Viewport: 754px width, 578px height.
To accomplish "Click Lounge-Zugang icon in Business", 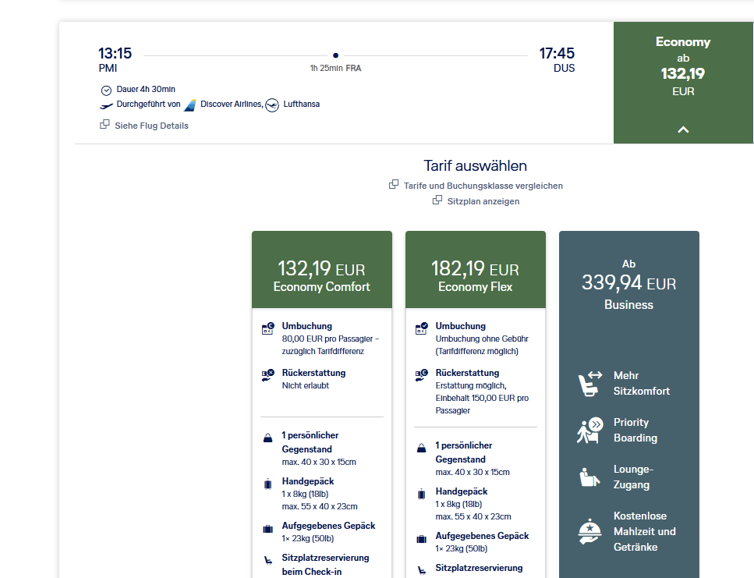I will tap(589, 477).
